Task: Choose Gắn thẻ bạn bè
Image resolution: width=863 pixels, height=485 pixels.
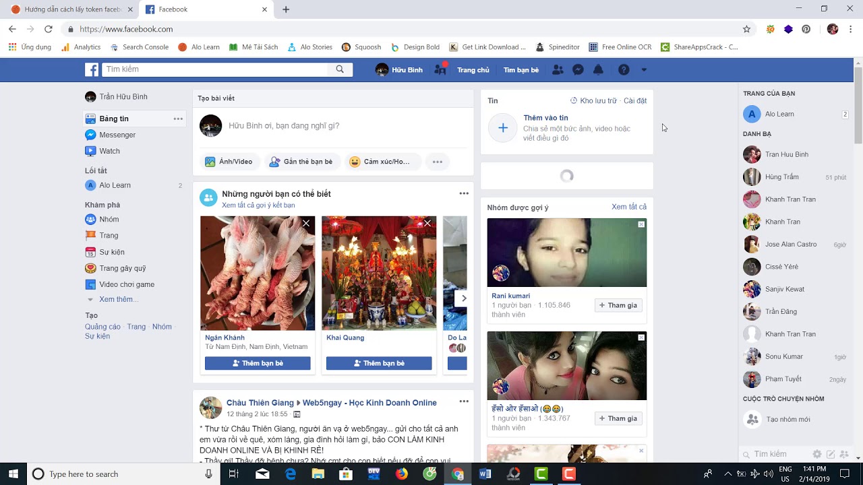Action: pyautogui.click(x=301, y=162)
